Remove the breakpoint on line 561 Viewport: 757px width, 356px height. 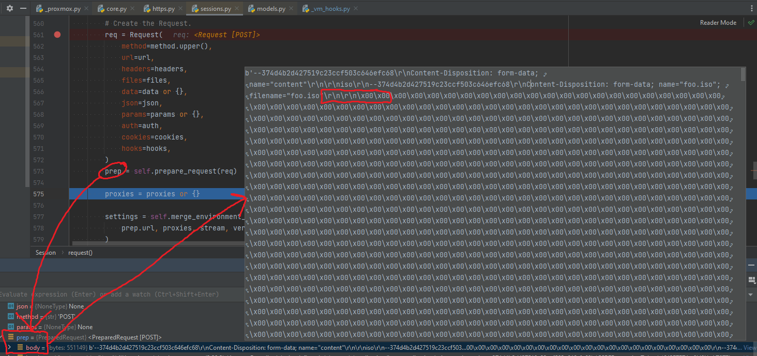coord(57,35)
